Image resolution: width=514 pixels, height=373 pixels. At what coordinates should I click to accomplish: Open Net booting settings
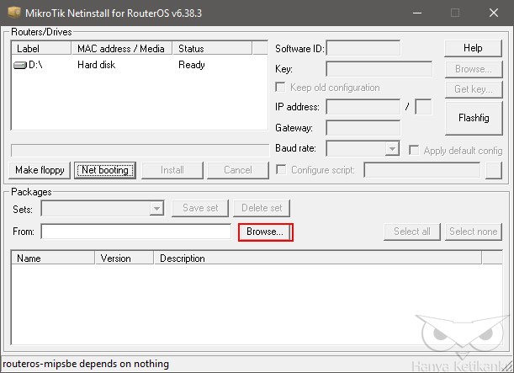pyautogui.click(x=105, y=170)
